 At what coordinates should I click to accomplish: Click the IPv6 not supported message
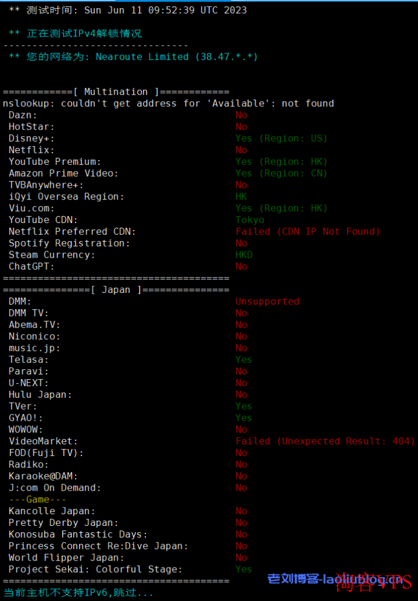pyautogui.click(x=78, y=593)
